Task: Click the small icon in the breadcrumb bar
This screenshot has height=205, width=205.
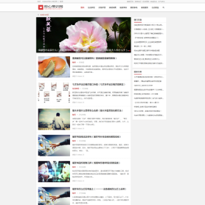Action: coord(38,15)
